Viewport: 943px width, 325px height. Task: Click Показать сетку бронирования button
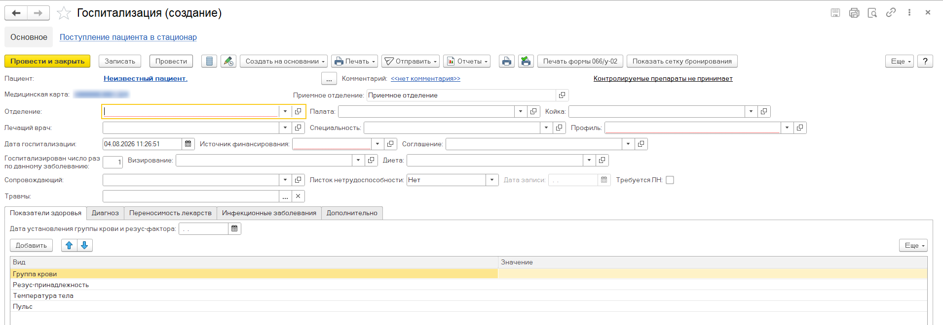tap(682, 61)
